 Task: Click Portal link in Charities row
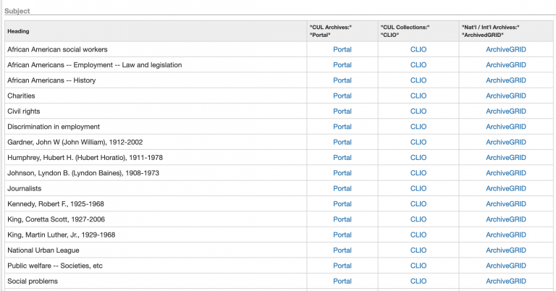[342, 96]
